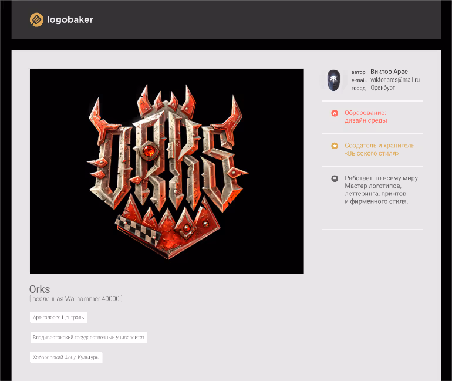Click the Владивостокский государственный университет tag
Screen dimensions: 452x381
[x=89, y=337]
